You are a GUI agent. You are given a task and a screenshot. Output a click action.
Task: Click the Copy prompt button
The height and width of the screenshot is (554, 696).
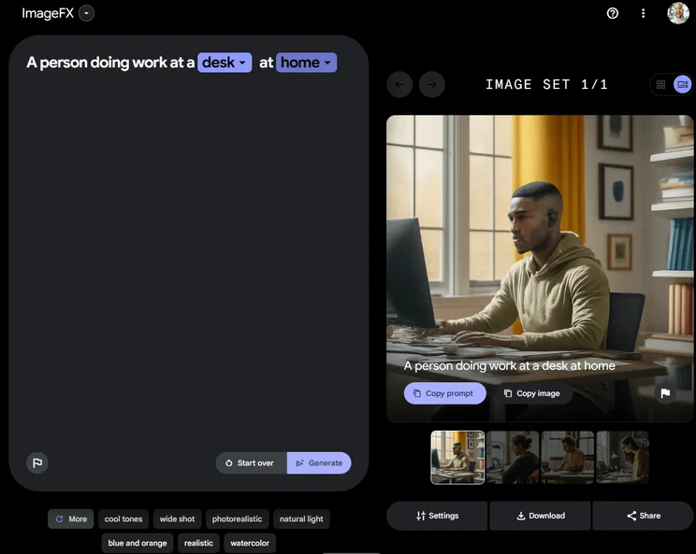coord(444,393)
